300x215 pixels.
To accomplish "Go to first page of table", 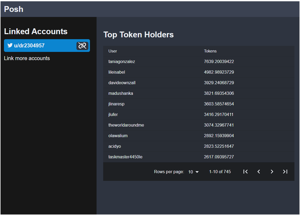I will click(x=246, y=172).
